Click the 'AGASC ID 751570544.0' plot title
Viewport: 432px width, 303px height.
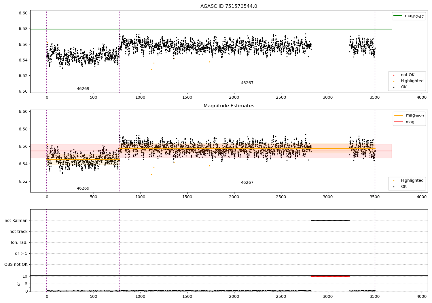coord(229,6)
